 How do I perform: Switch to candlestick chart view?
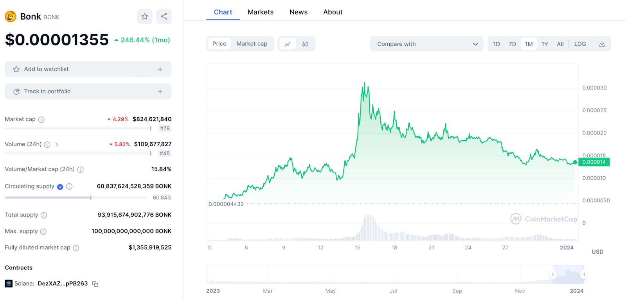(305, 44)
